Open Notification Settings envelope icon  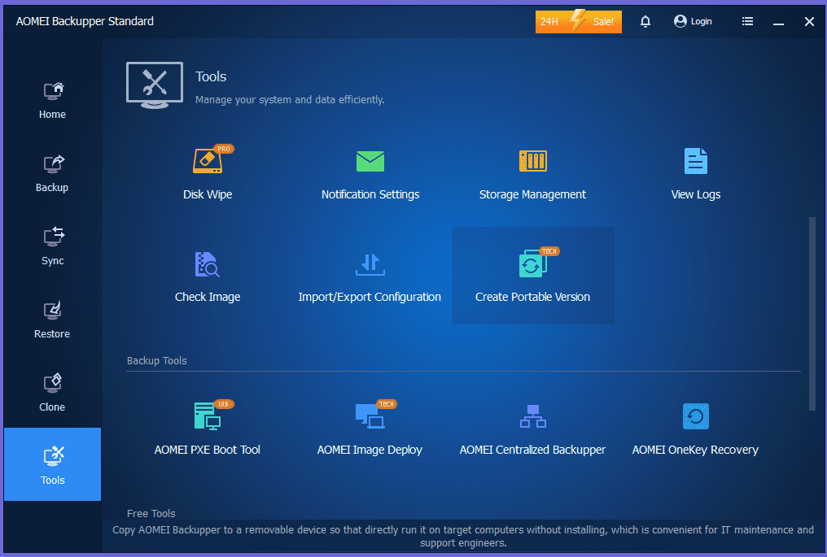coord(370,161)
